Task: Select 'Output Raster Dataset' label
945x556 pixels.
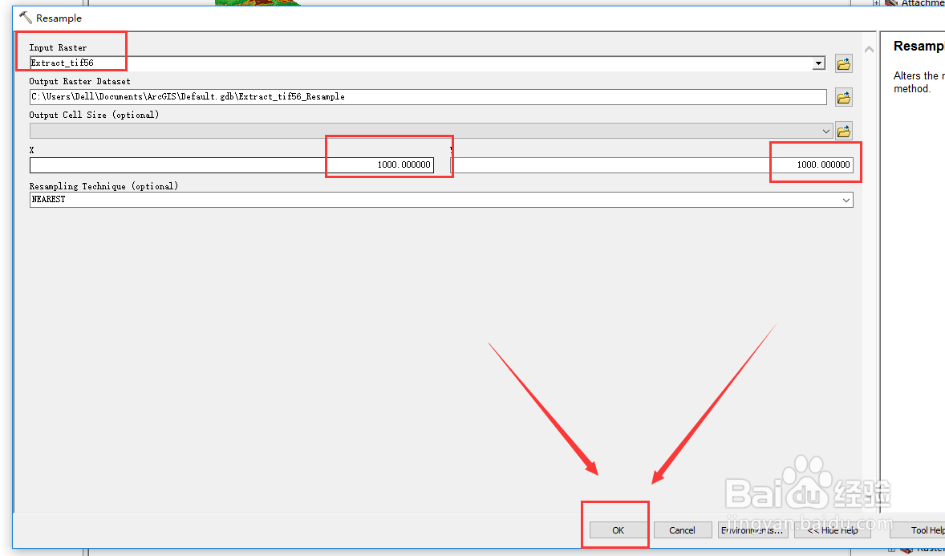Action: coord(79,81)
